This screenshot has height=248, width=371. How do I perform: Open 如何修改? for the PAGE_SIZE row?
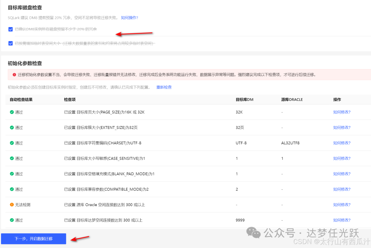pyautogui.click(x=342, y=112)
